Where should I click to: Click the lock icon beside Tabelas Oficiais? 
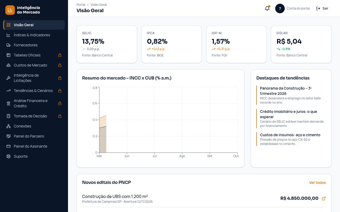click(x=60, y=55)
